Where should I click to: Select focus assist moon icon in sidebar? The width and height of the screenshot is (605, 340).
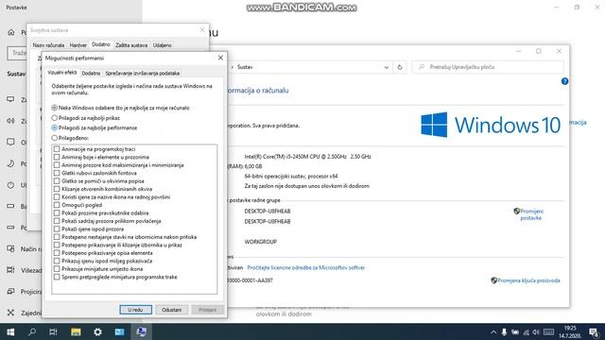point(10,163)
